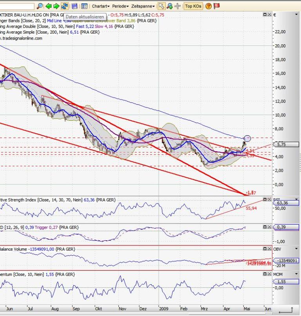Screen dimensions: 301x316
Task: Refresh data with Daten aktualisieren icon
Action: point(64,6)
